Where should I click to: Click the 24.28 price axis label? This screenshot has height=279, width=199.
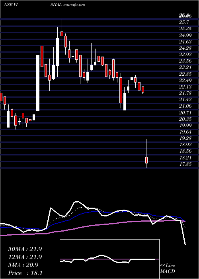[x=185, y=48]
